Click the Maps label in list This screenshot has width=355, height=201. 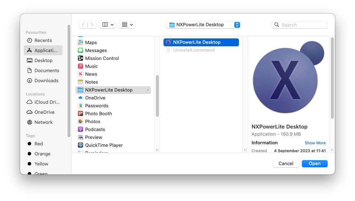(91, 42)
